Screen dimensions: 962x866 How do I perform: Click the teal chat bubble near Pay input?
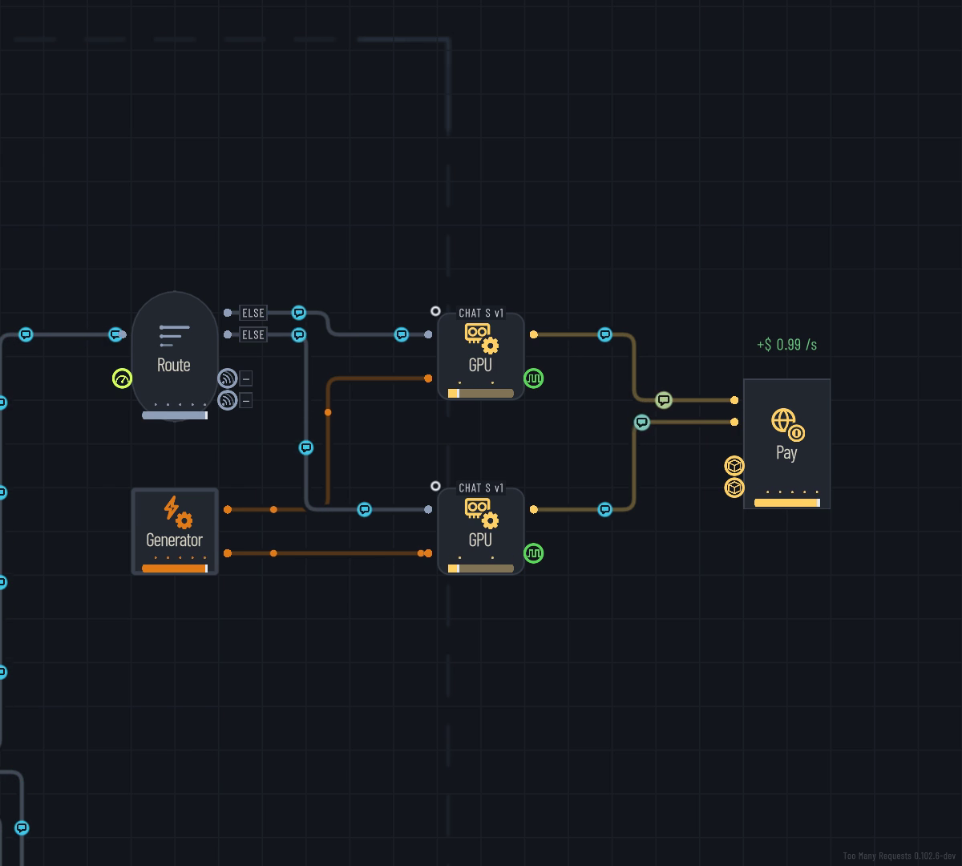pyautogui.click(x=642, y=422)
